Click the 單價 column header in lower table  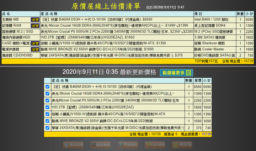click(198, 80)
